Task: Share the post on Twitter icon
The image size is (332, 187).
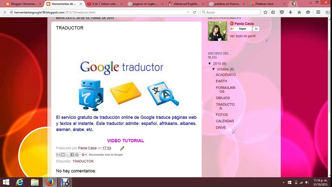Action: 68,155
